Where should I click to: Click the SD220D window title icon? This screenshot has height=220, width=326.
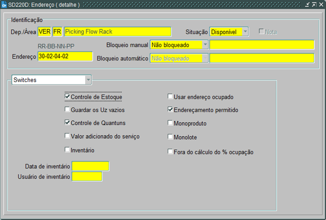[x=4, y=5]
